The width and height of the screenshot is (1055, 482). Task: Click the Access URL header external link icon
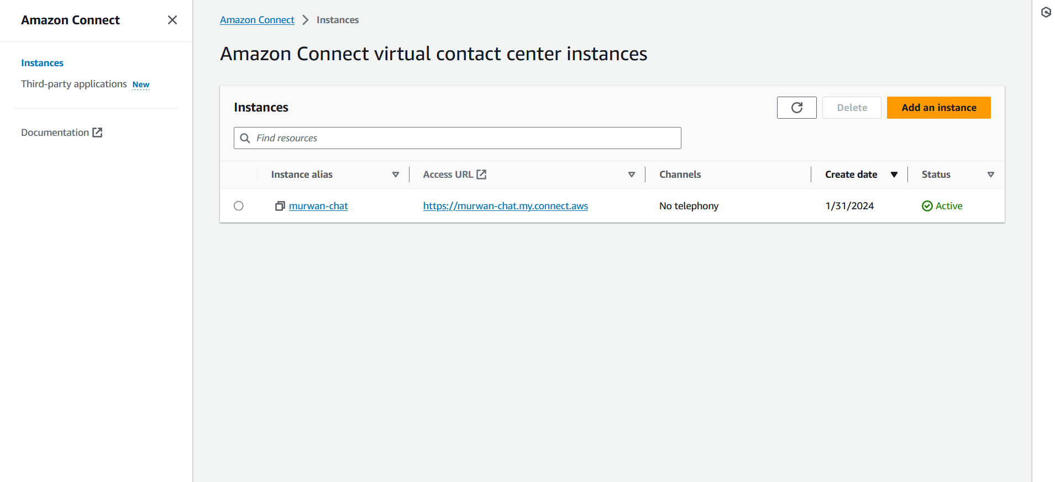tap(481, 174)
